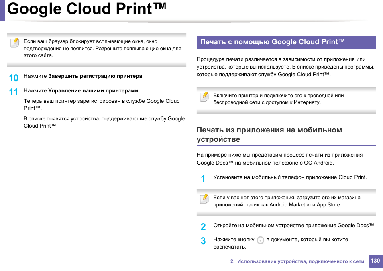383x271 pixels.
Task: Click the note icon beside "Если у вас нет этого приложения"
Action: point(204,199)
